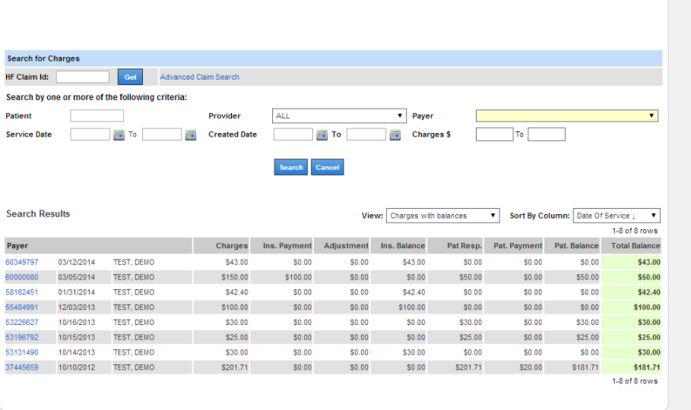The width and height of the screenshot is (691, 410).
Task: Expand the Payer dropdown
Action: tap(567, 116)
